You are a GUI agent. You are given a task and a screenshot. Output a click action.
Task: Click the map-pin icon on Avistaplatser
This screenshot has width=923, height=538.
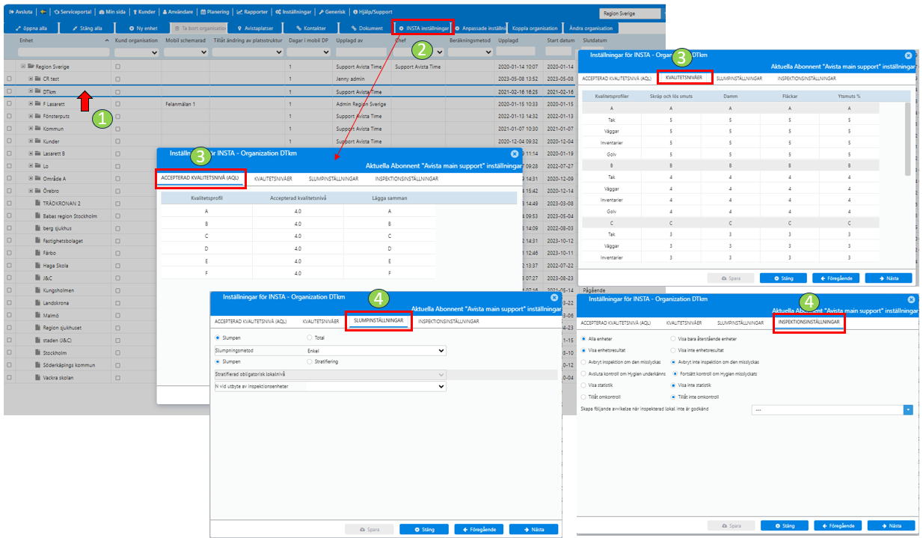click(239, 28)
